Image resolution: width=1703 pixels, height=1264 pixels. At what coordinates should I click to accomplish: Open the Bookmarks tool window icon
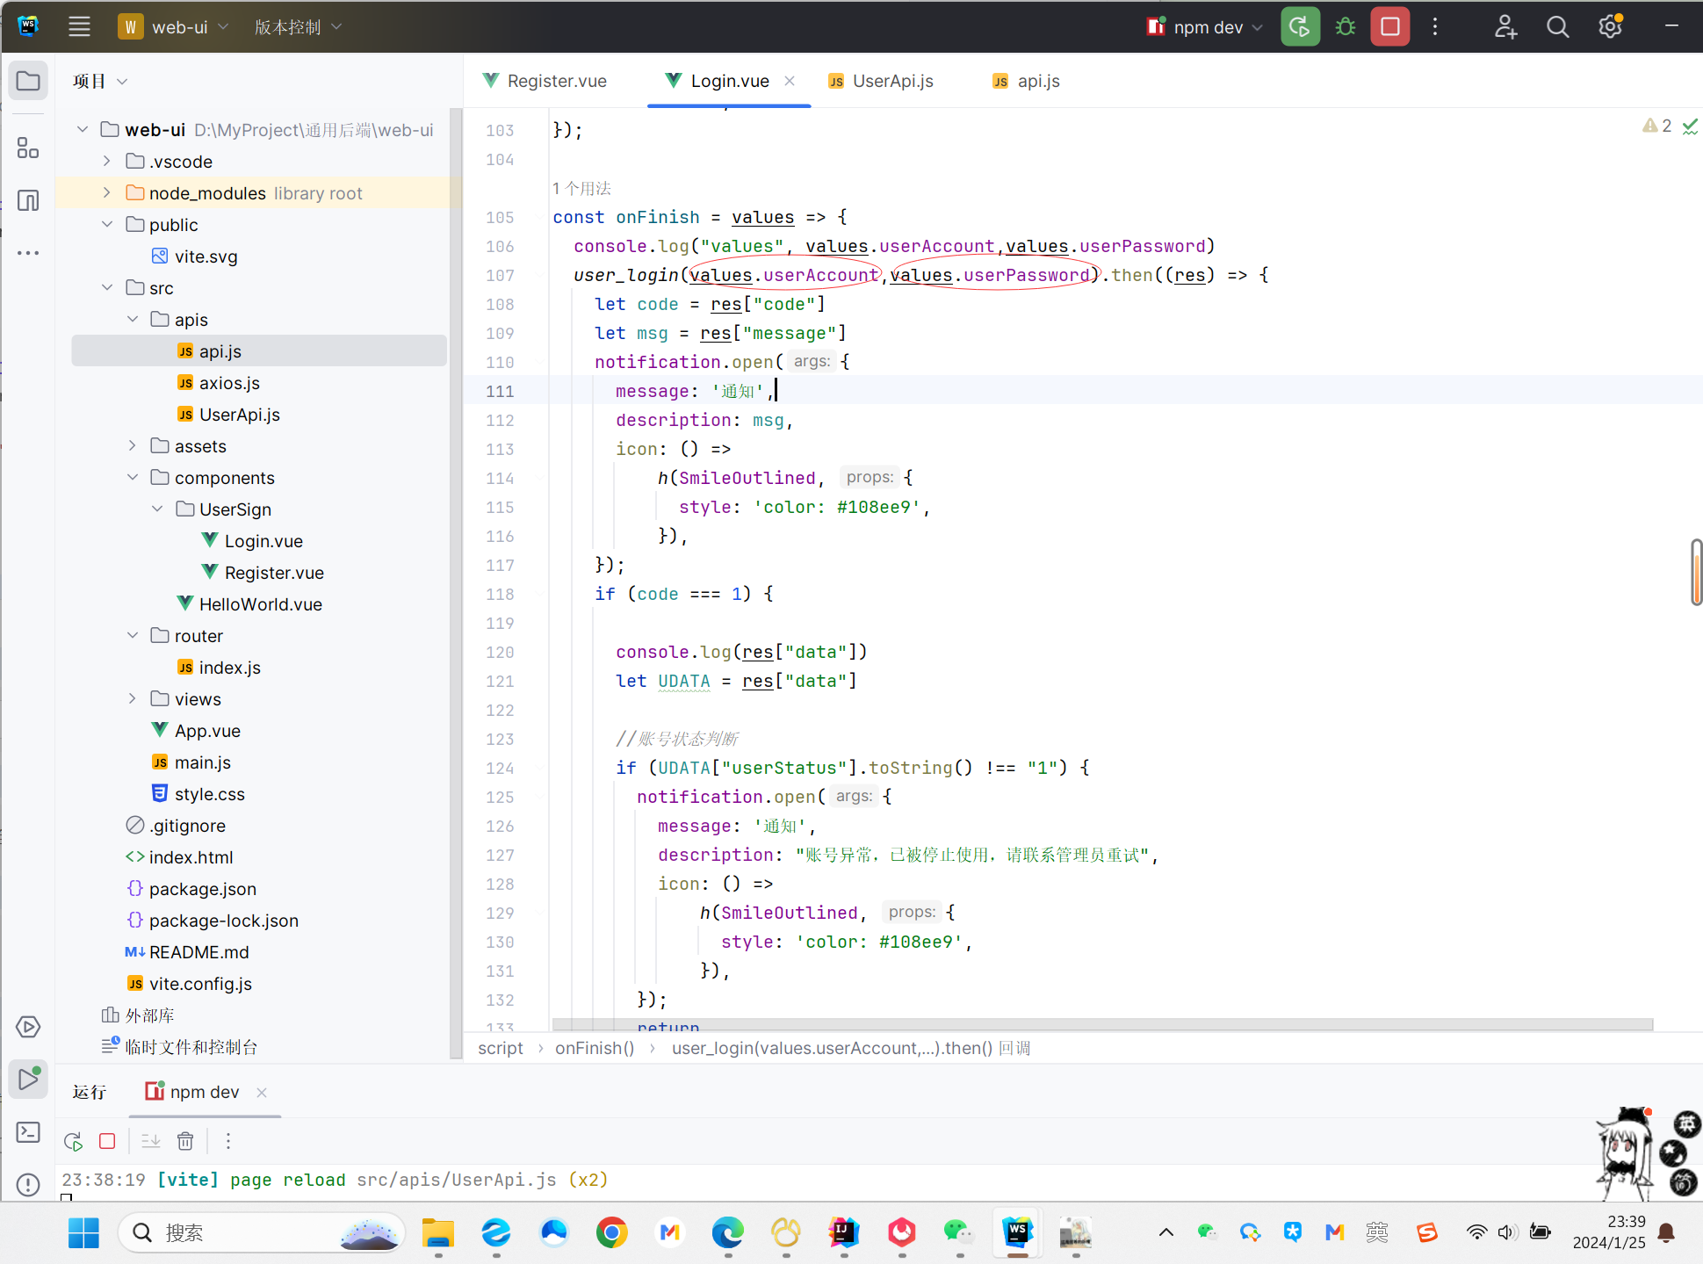(28, 200)
